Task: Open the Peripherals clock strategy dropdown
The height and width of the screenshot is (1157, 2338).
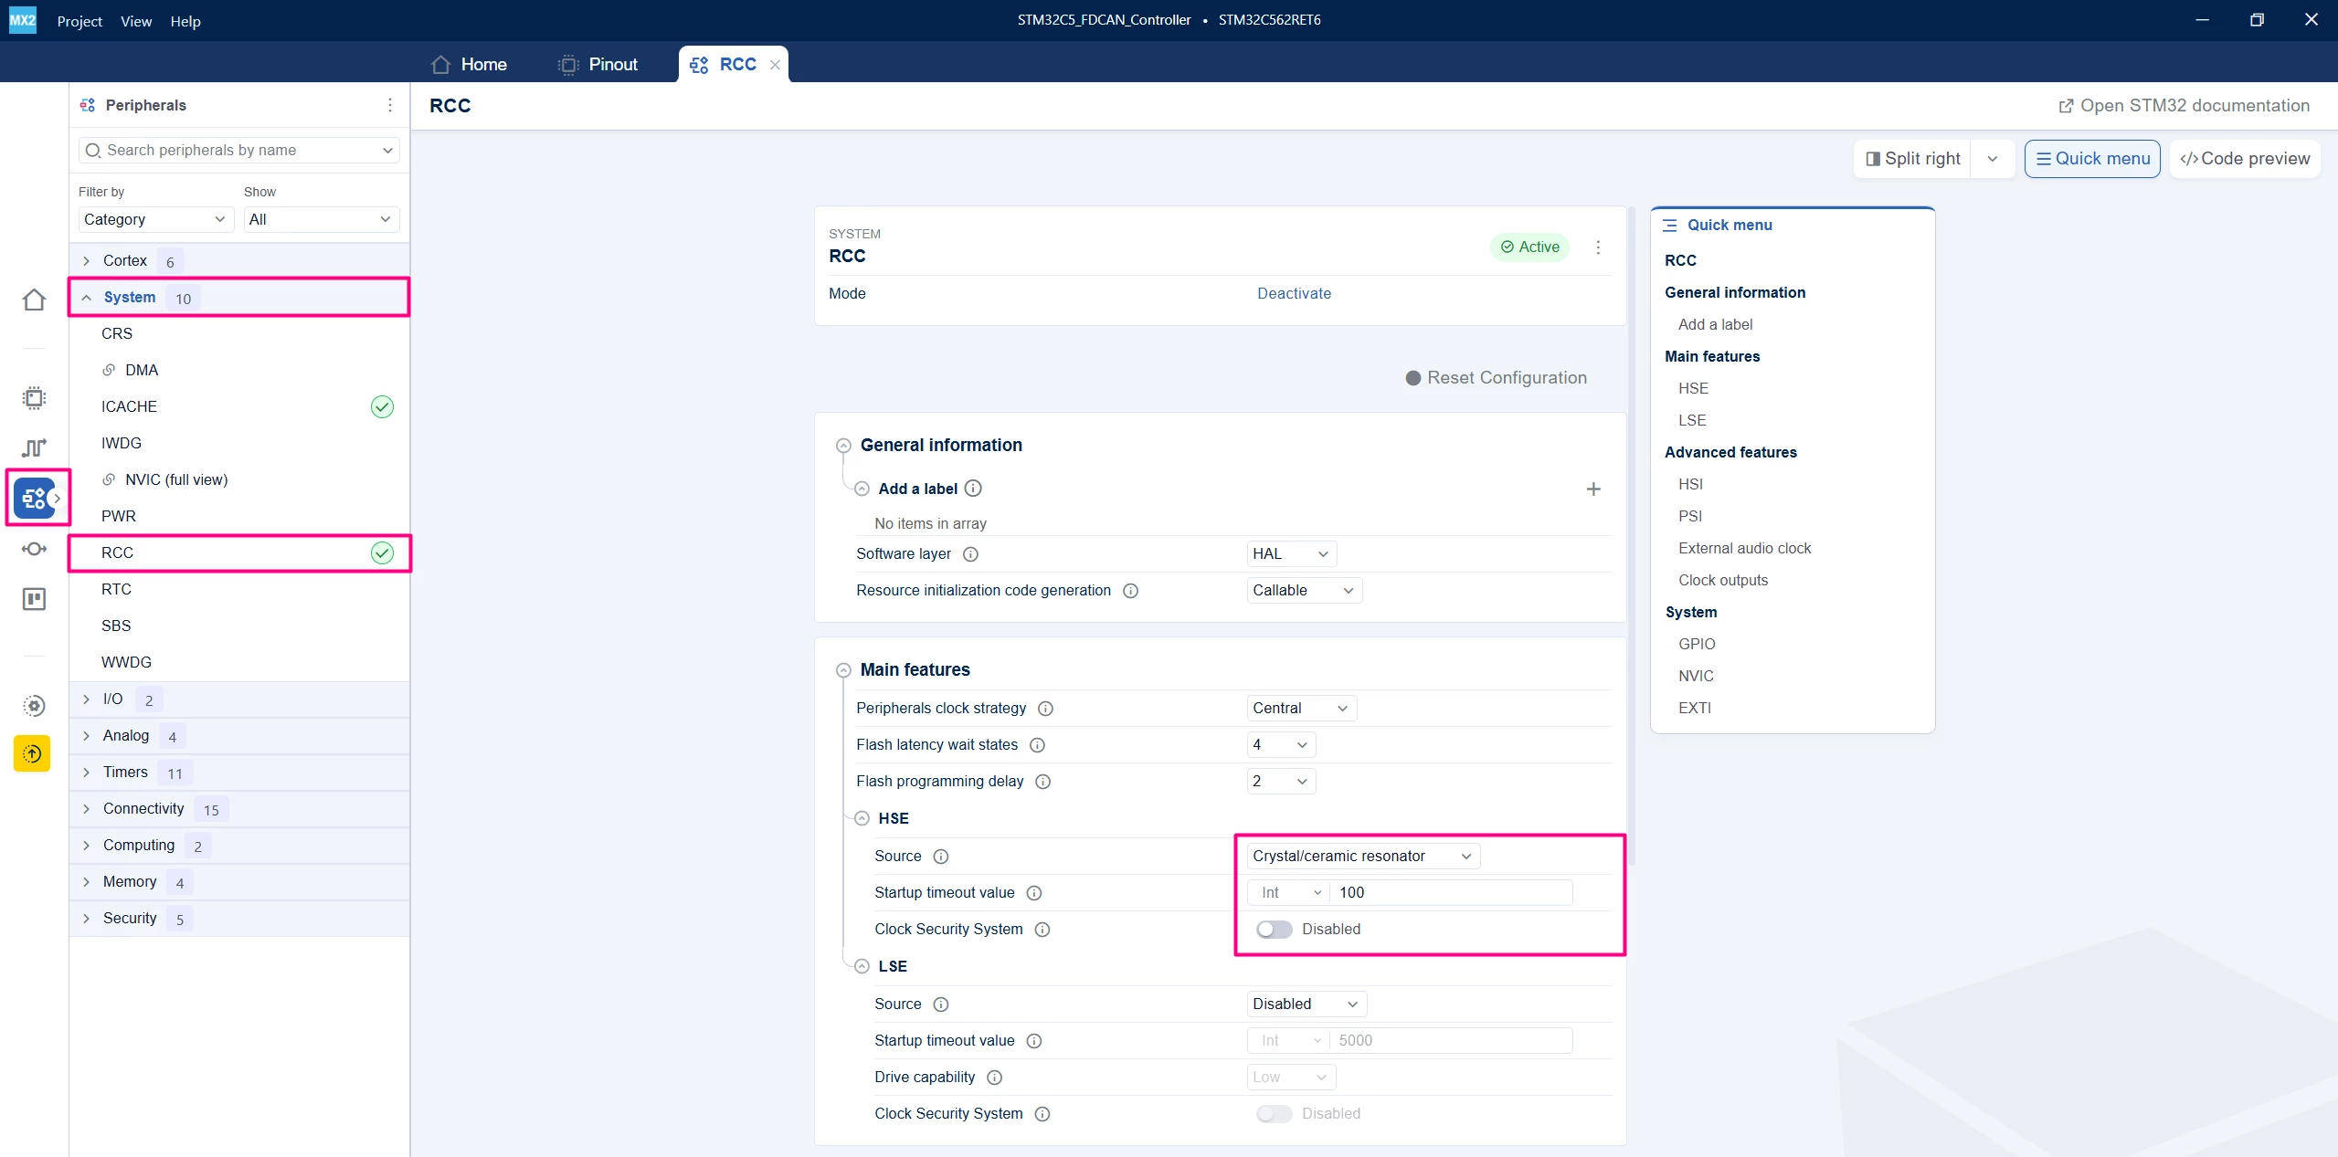Action: (x=1301, y=709)
